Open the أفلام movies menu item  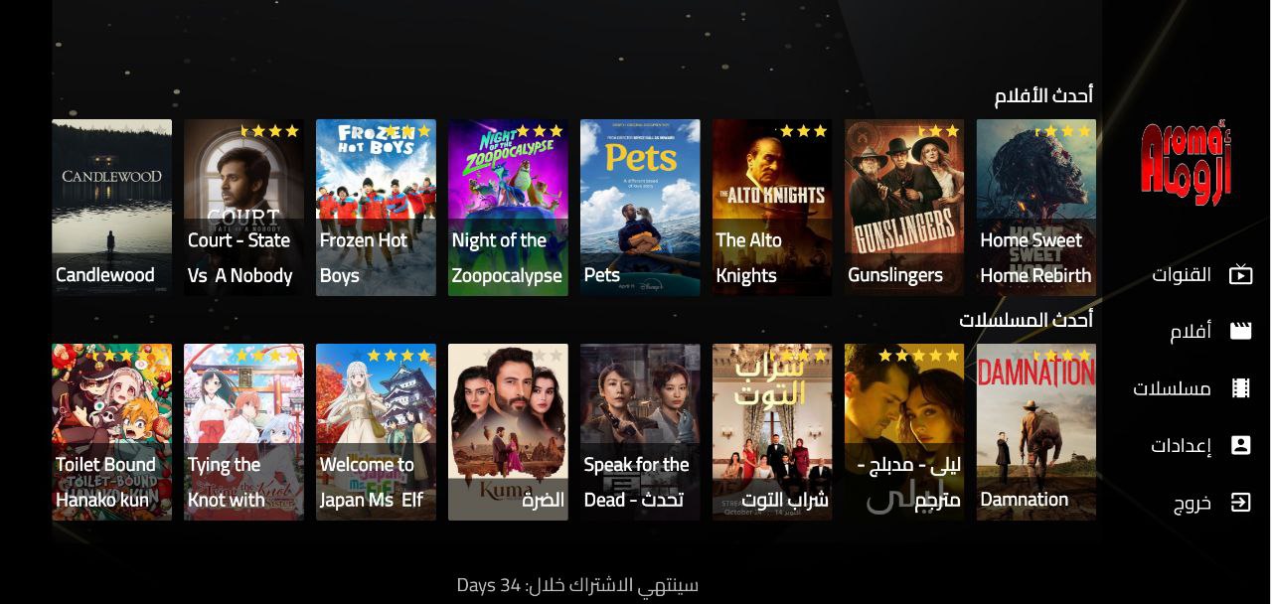pos(1191,331)
